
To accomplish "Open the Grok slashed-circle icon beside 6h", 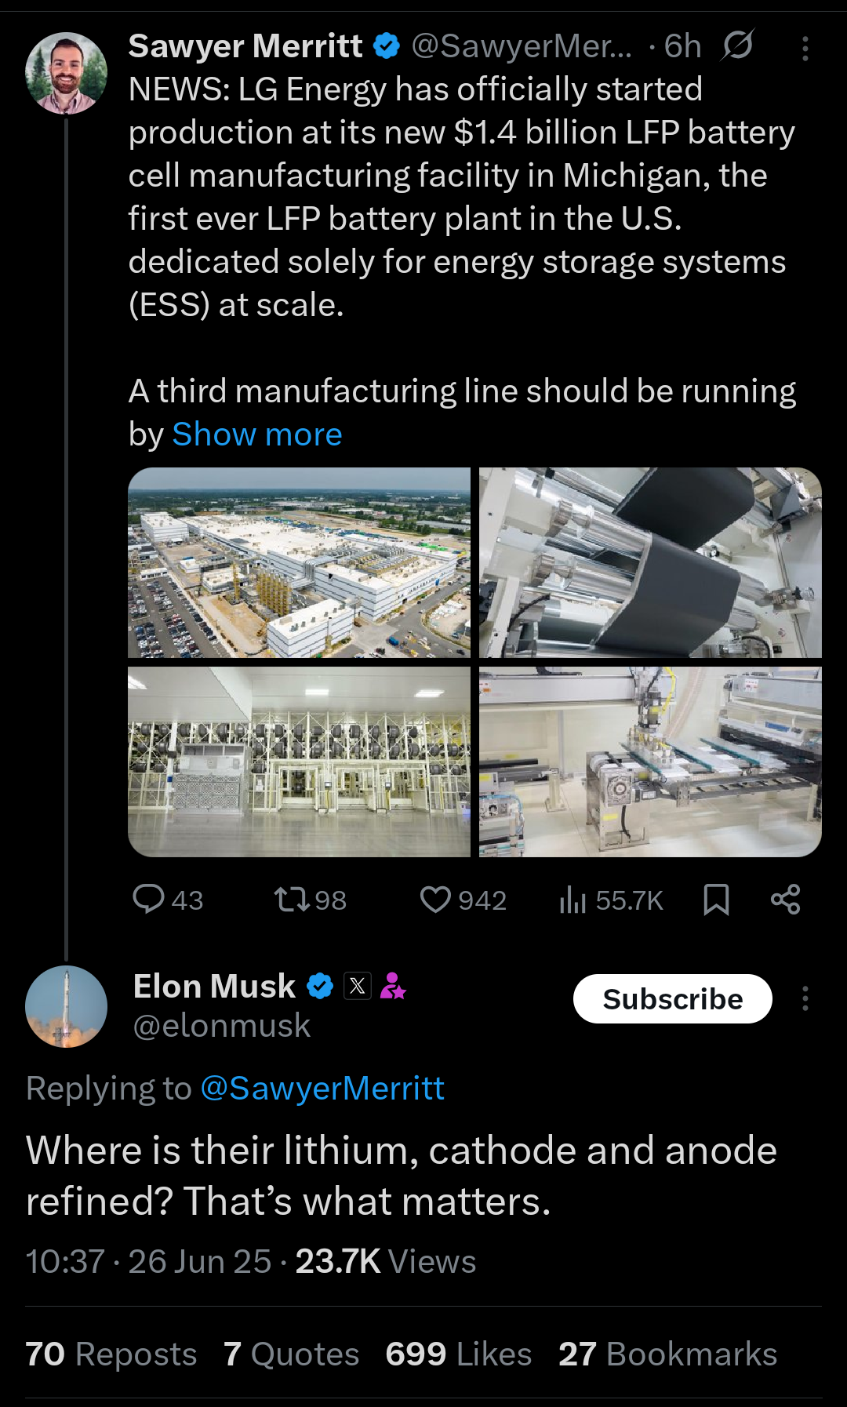I will (737, 45).
